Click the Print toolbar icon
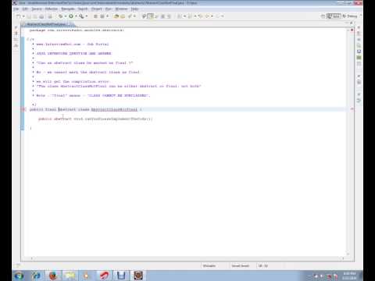 [x=41, y=16]
